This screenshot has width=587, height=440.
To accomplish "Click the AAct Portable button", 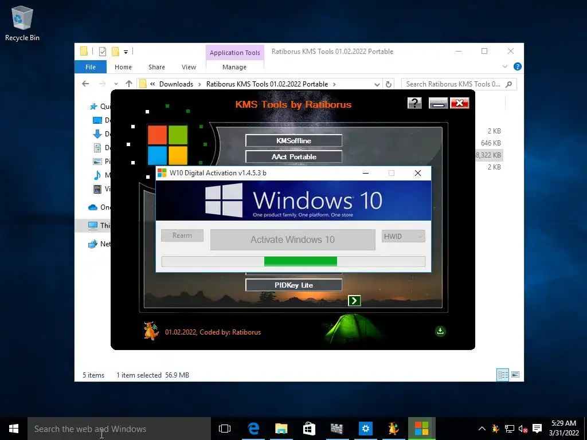I will [294, 157].
